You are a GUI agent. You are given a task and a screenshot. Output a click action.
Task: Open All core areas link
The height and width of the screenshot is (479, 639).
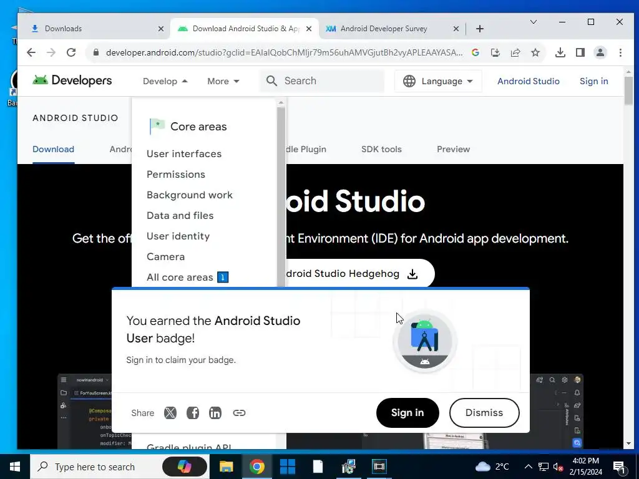tap(187, 278)
